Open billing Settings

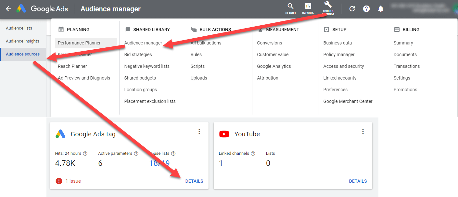pyautogui.click(x=402, y=78)
